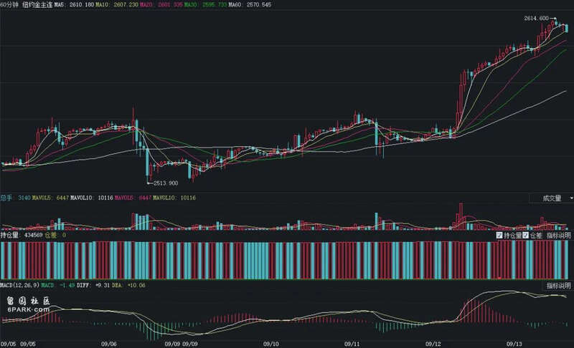Click the 2614.600 high price marker
The image size is (574, 348).
point(535,18)
